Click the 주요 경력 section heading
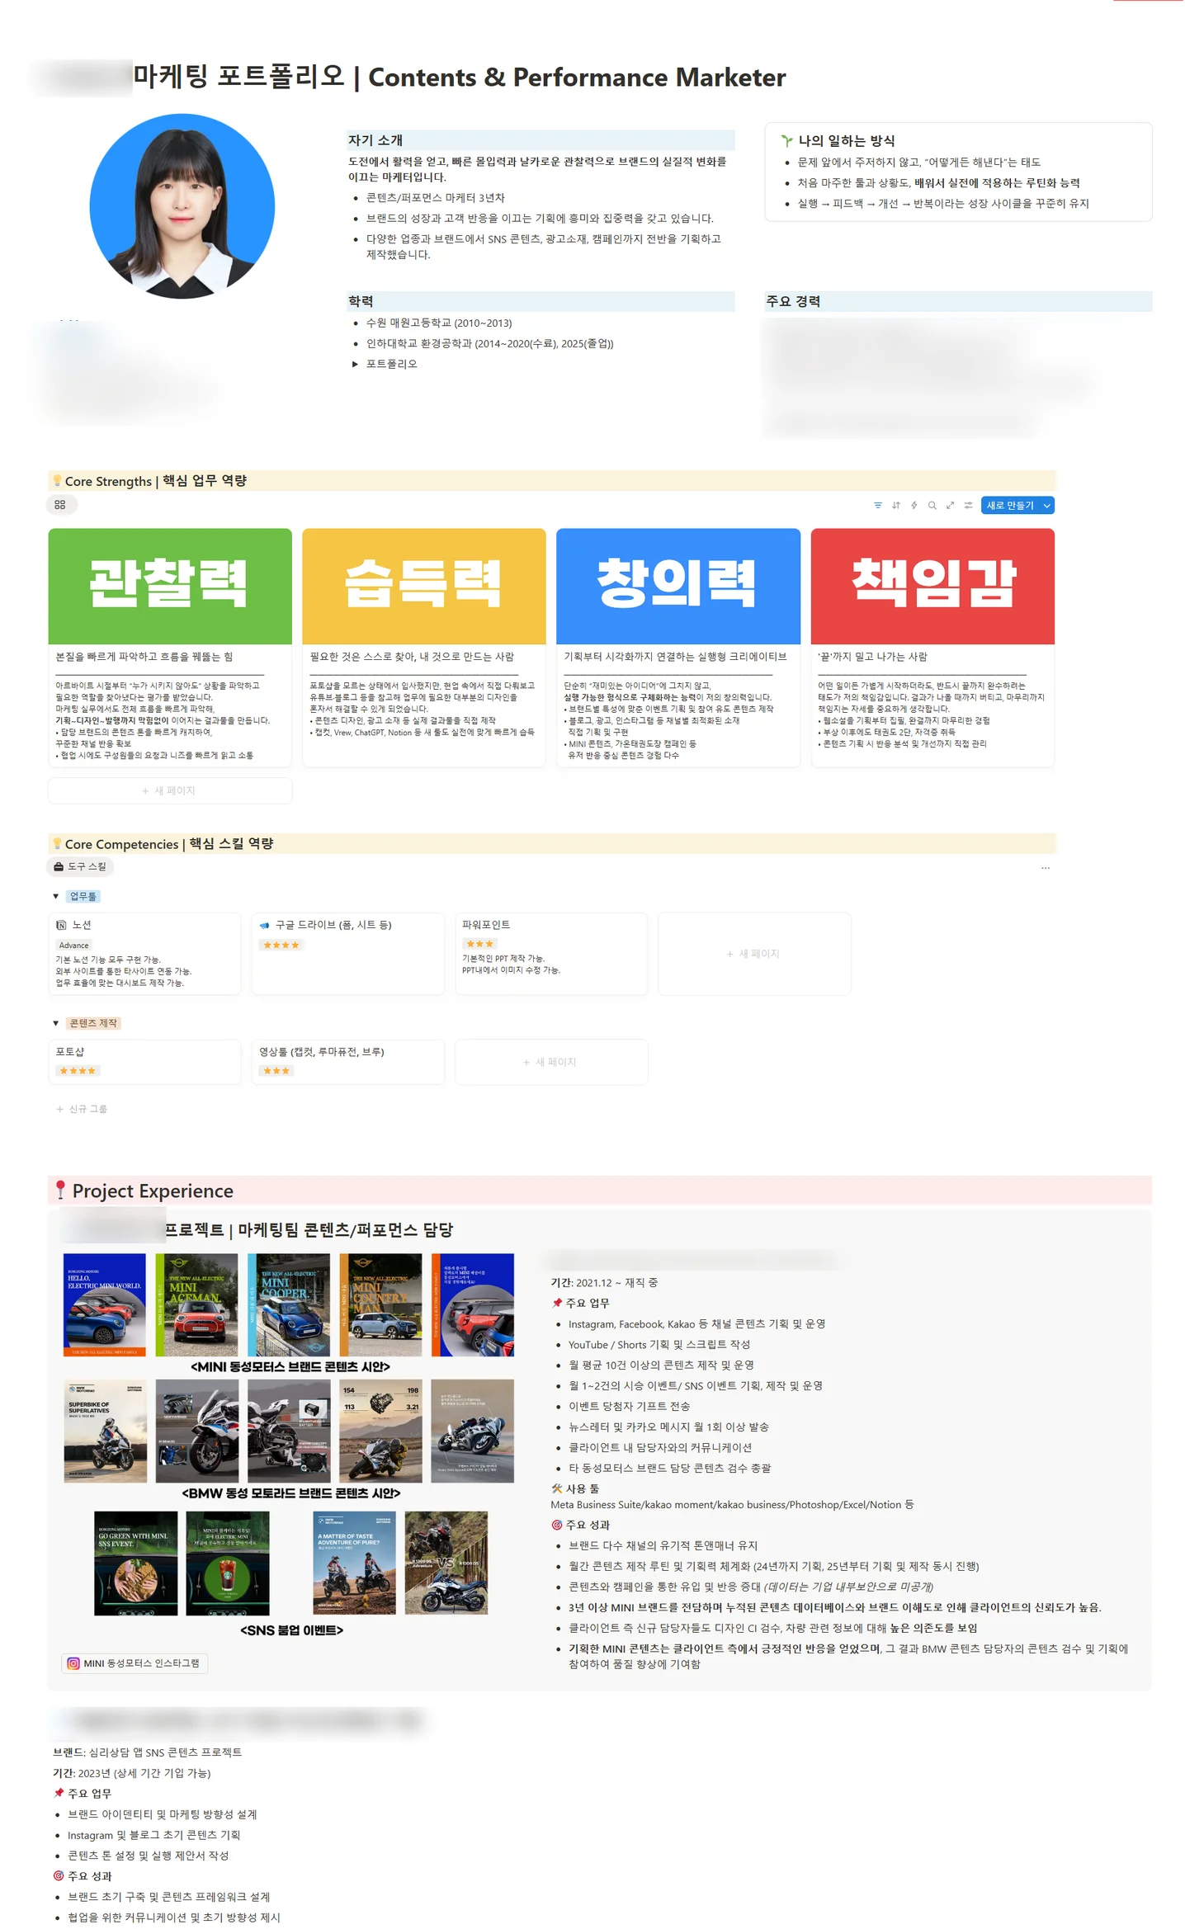1185x1929 pixels. click(x=794, y=301)
